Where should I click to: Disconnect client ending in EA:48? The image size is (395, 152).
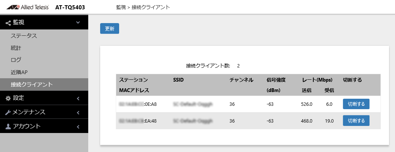point(356,121)
